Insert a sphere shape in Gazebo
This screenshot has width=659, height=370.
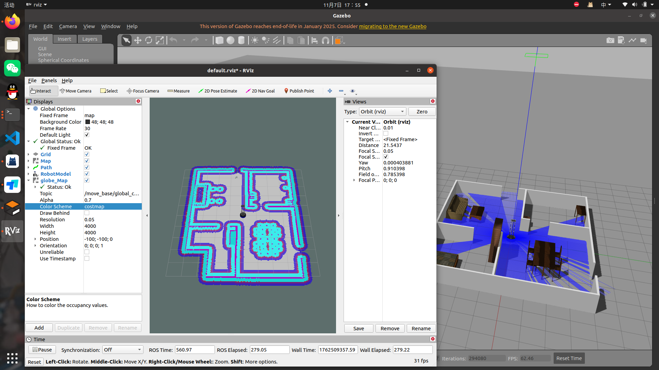pos(230,40)
